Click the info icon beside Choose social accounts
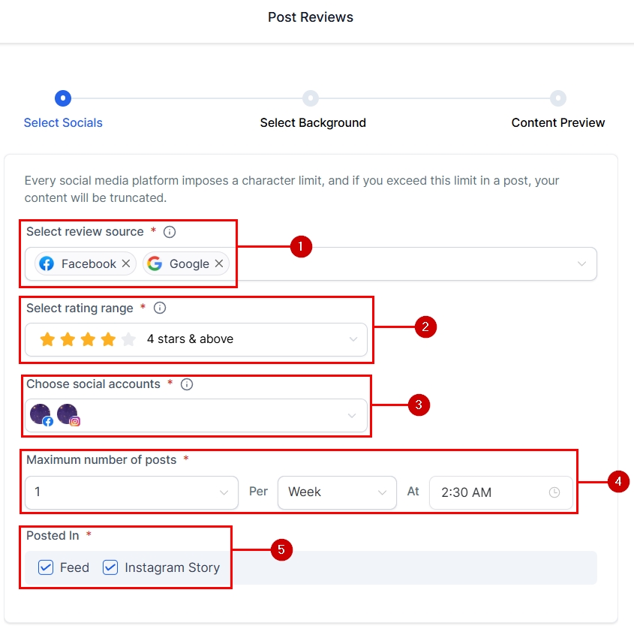 (187, 384)
